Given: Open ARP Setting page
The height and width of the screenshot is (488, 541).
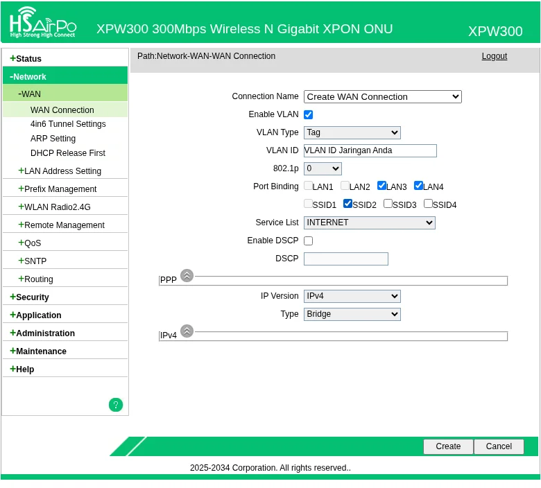Looking at the screenshot, I should point(53,139).
